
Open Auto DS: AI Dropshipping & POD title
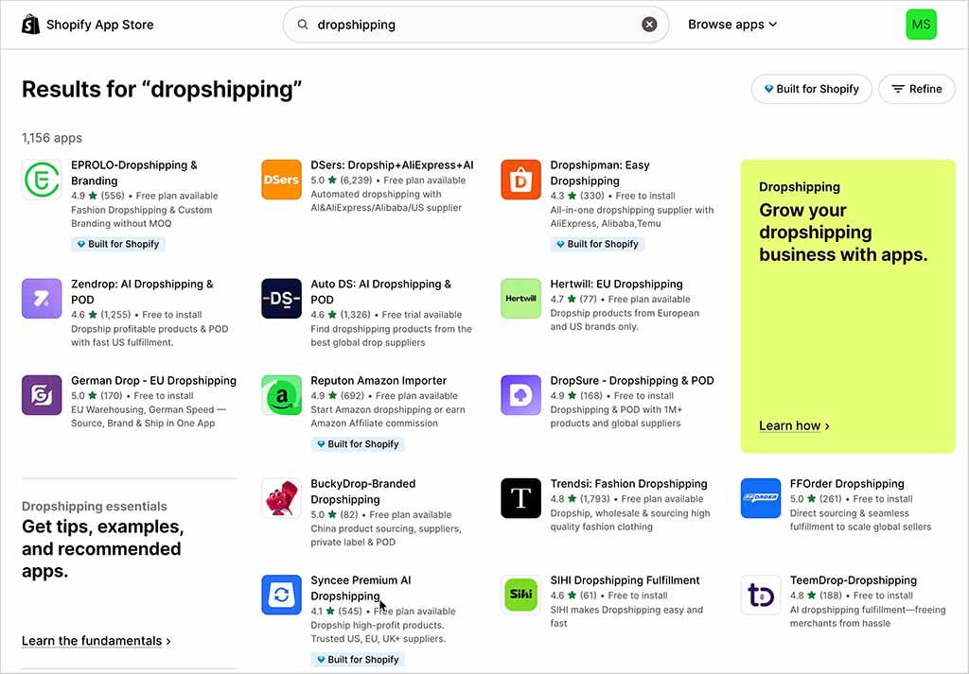(x=380, y=291)
